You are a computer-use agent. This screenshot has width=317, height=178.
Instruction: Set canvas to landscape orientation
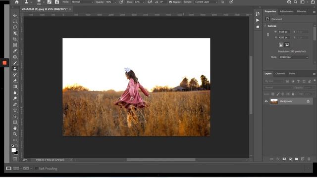[x=287, y=45]
